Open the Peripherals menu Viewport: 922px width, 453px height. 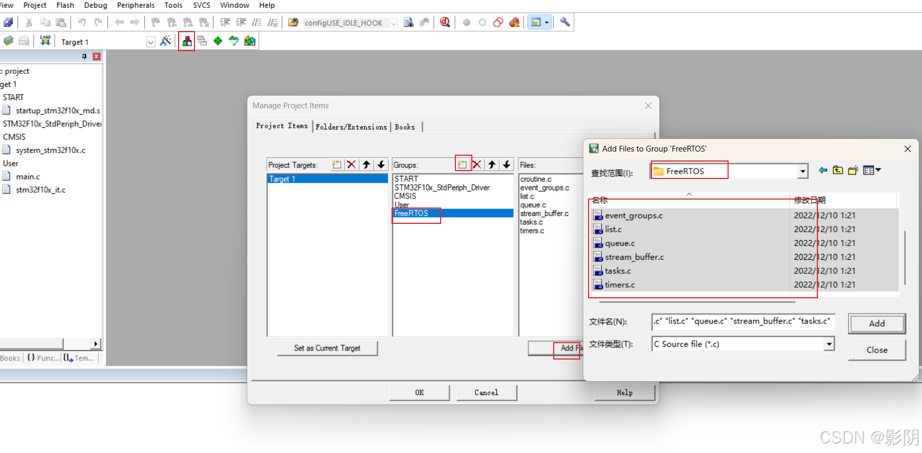point(136,5)
